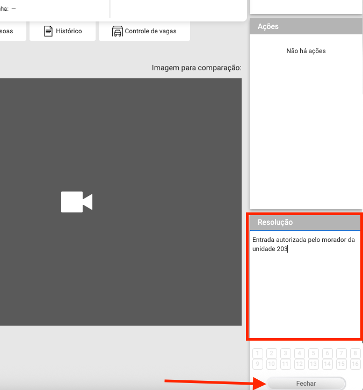Select number box 9

[x=258, y=364]
